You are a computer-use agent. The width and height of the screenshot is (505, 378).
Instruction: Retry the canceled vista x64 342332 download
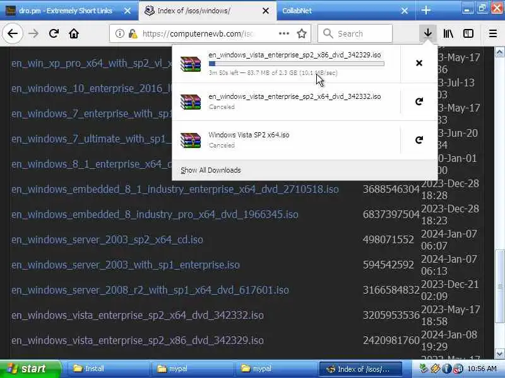419,101
